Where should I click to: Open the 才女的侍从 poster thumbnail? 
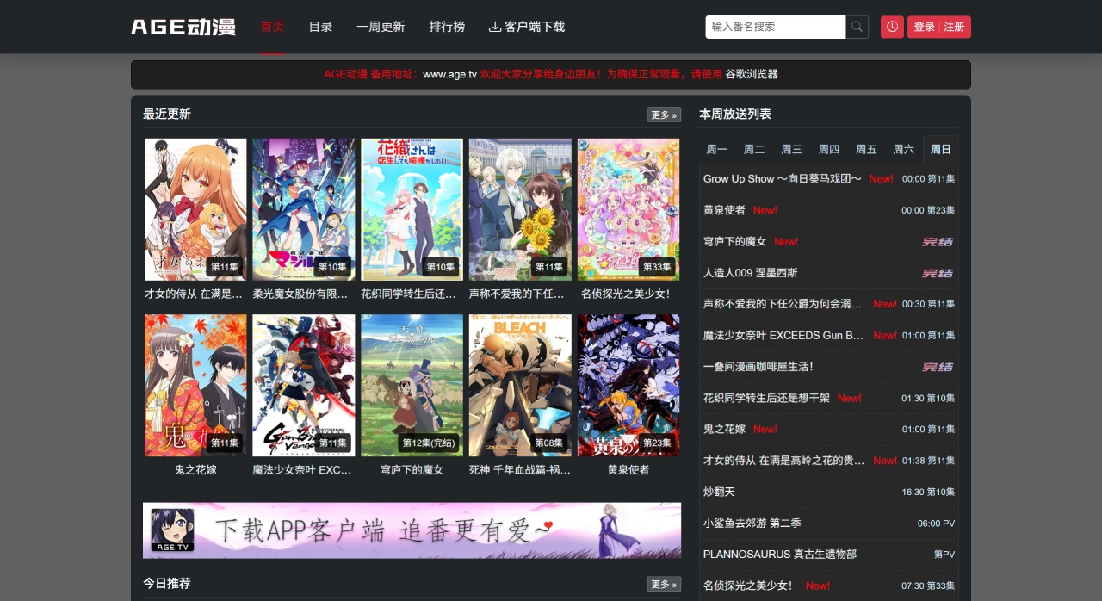[195, 209]
